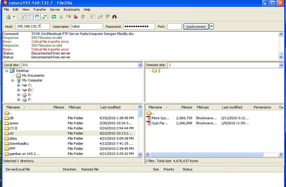Viewport: 286px width, 187px height.
Task: Open the File menu
Action: pos(6,9)
